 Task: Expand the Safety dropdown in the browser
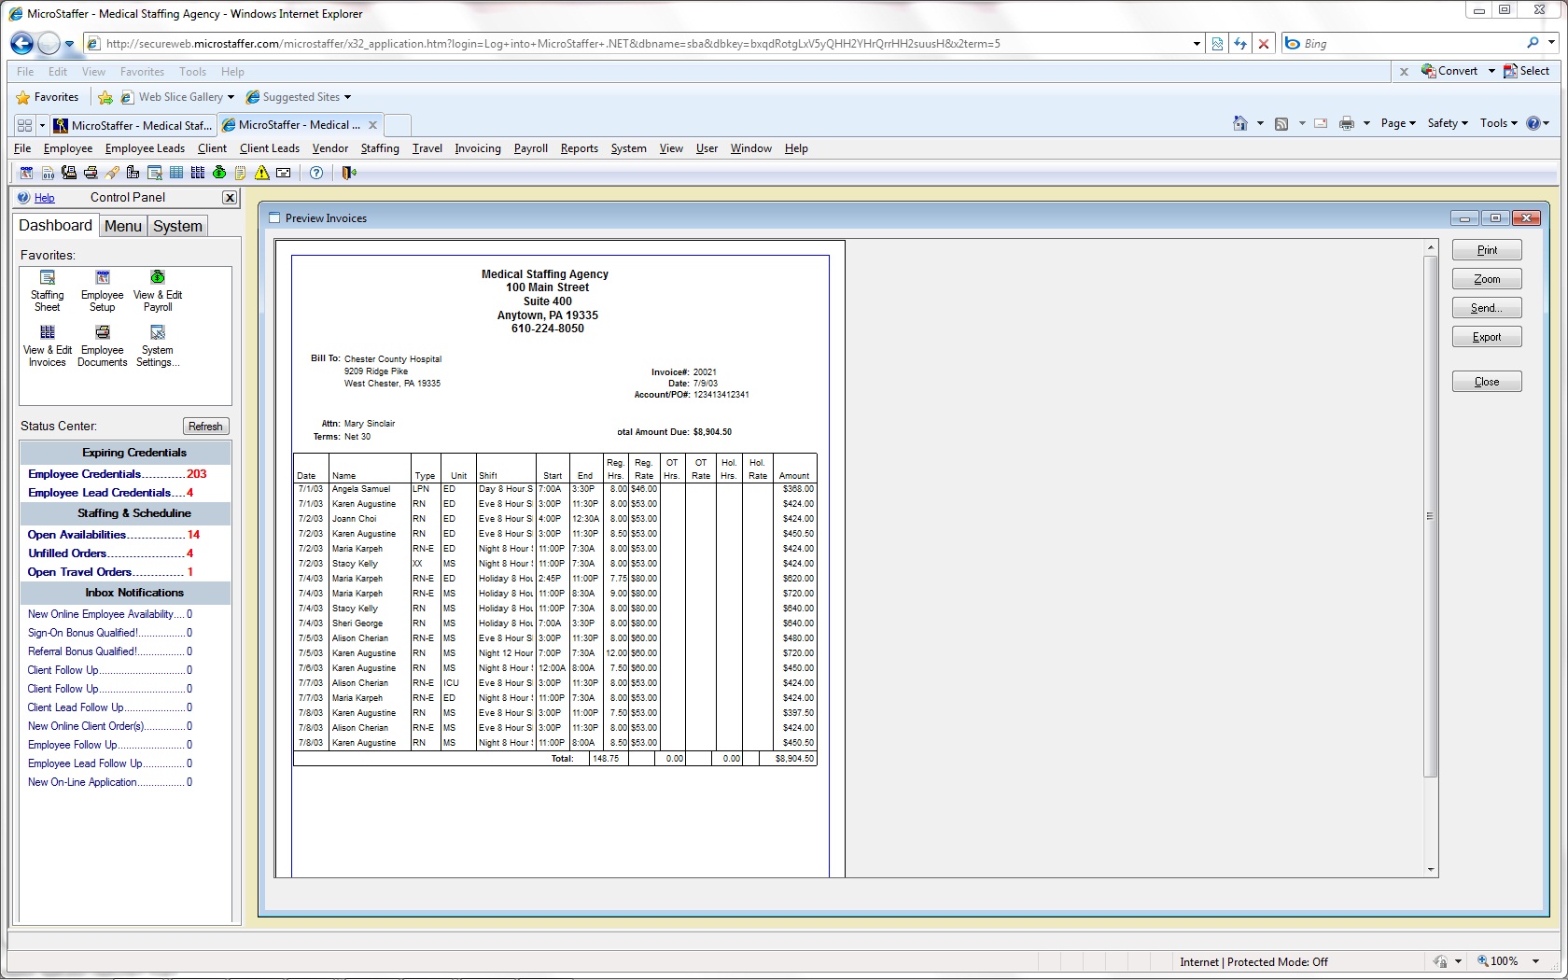coord(1448,123)
